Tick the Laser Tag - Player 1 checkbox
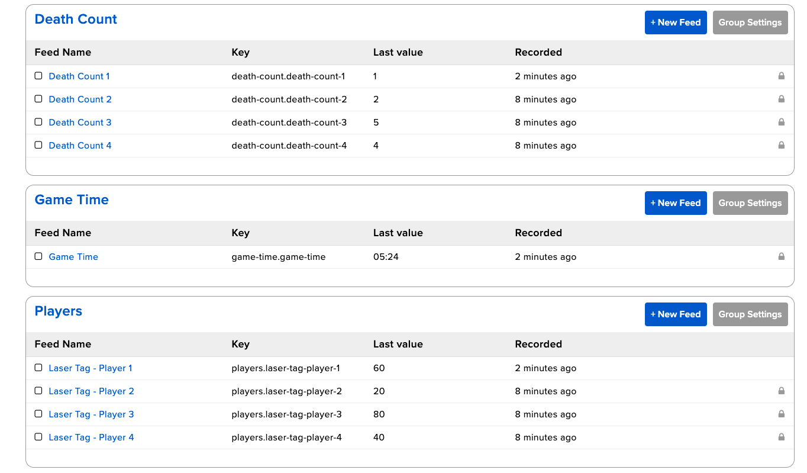The image size is (807, 473). 38,368
